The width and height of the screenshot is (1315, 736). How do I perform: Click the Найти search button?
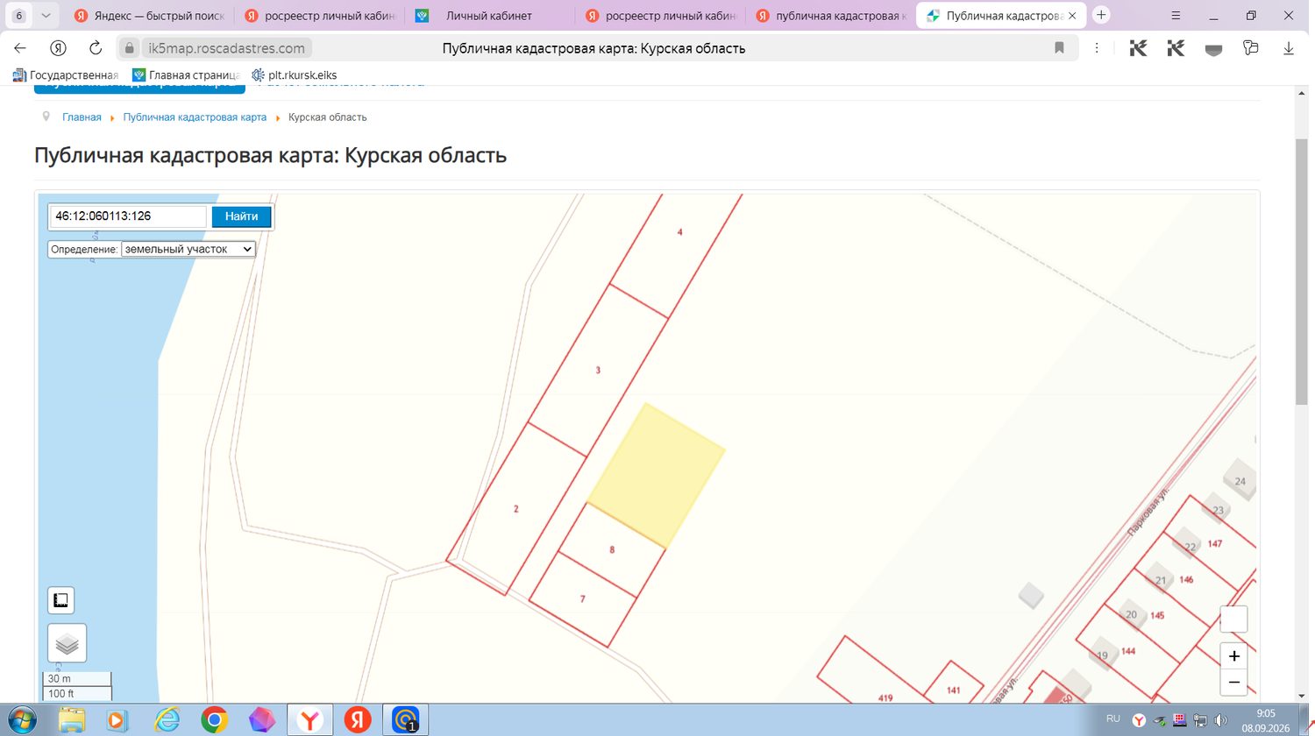[x=241, y=216]
